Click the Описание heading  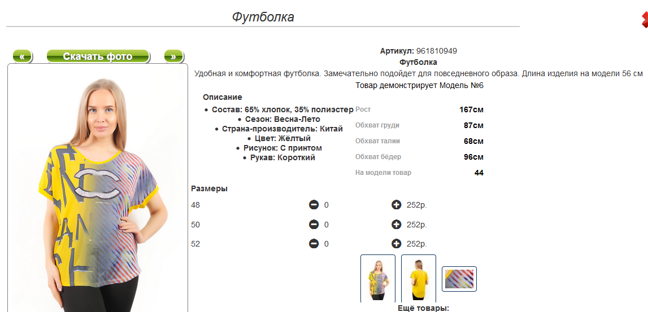[223, 97]
